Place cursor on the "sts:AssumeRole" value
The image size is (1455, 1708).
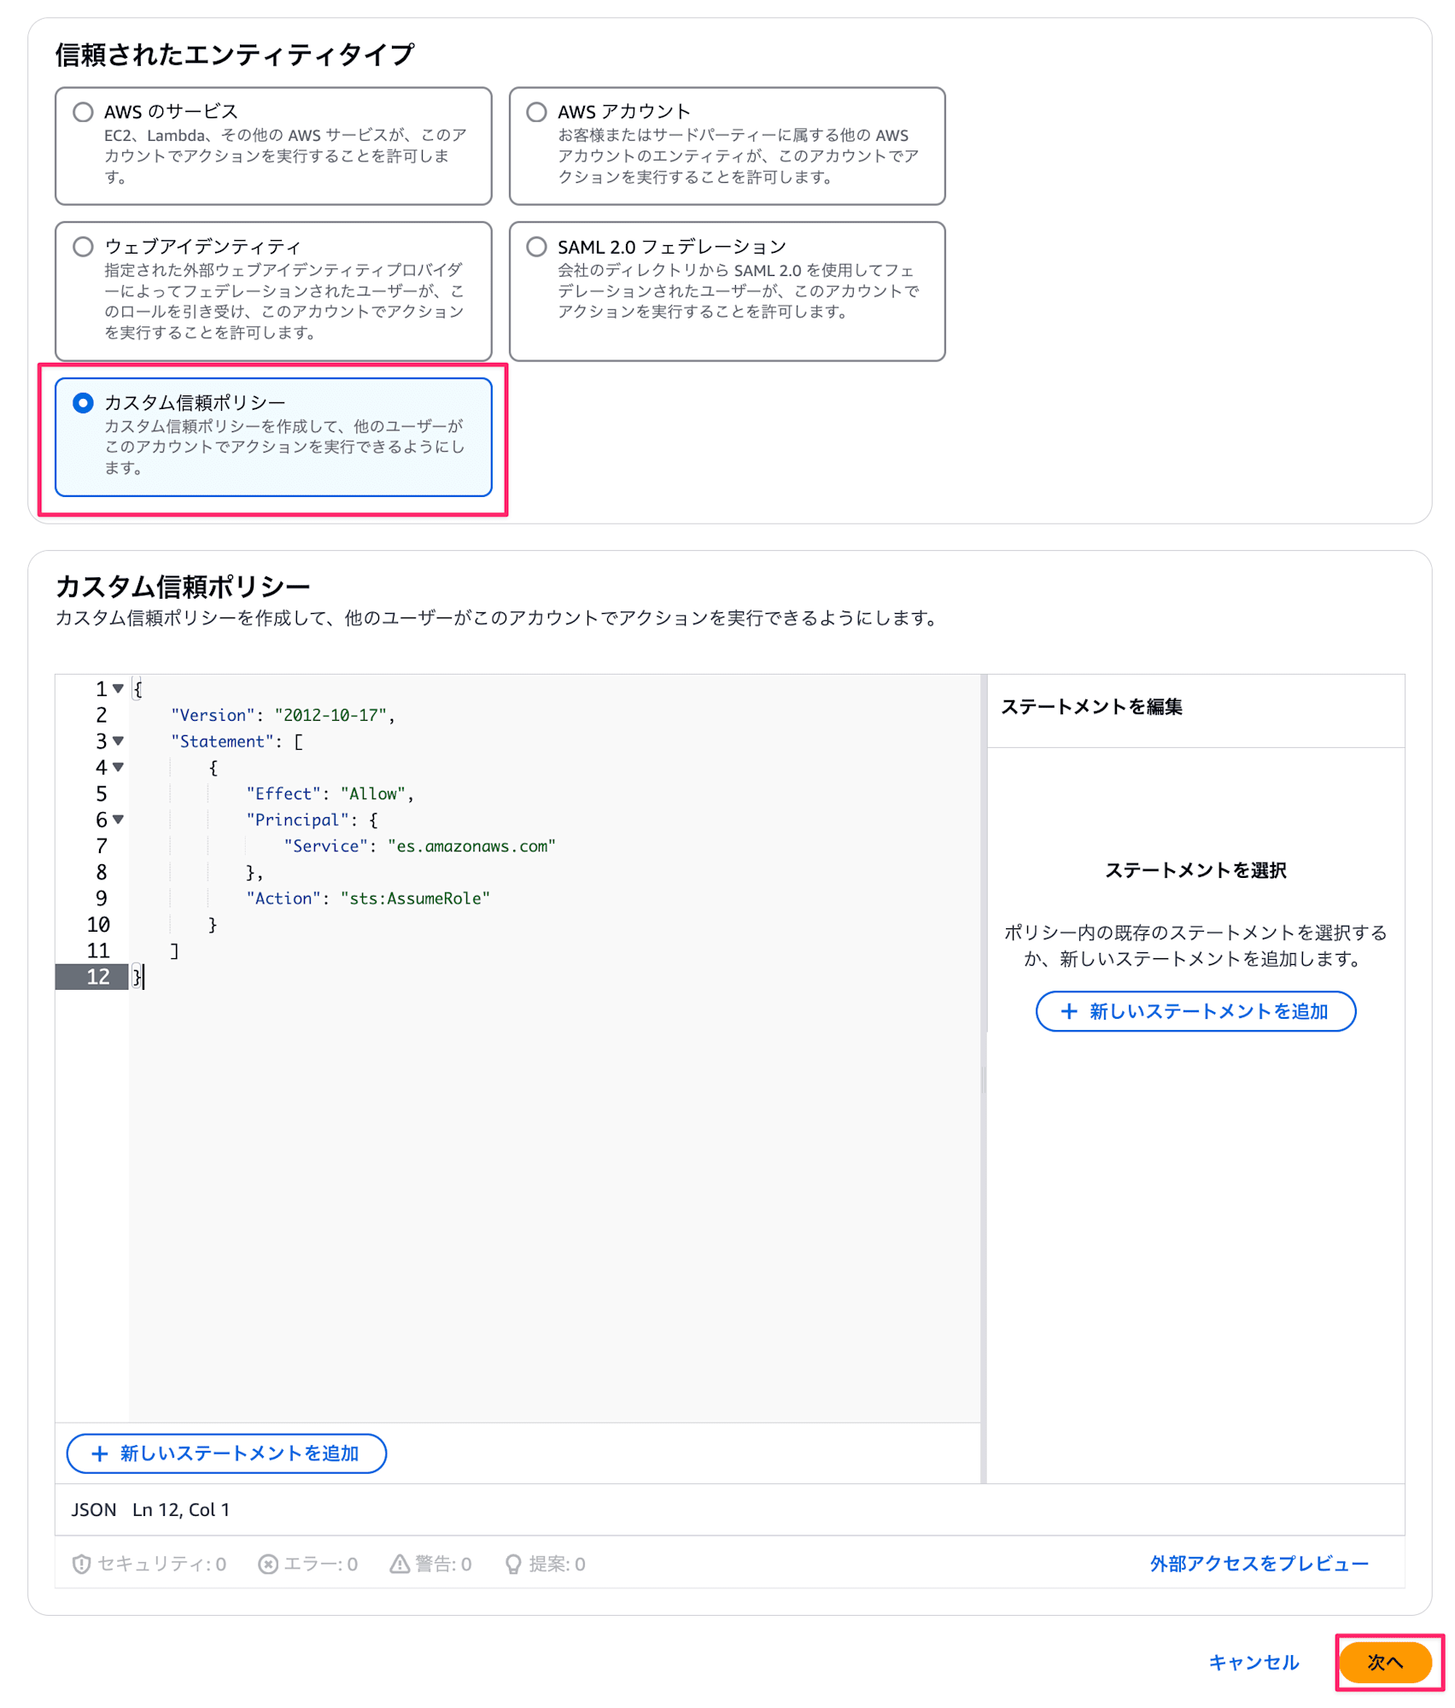click(415, 898)
